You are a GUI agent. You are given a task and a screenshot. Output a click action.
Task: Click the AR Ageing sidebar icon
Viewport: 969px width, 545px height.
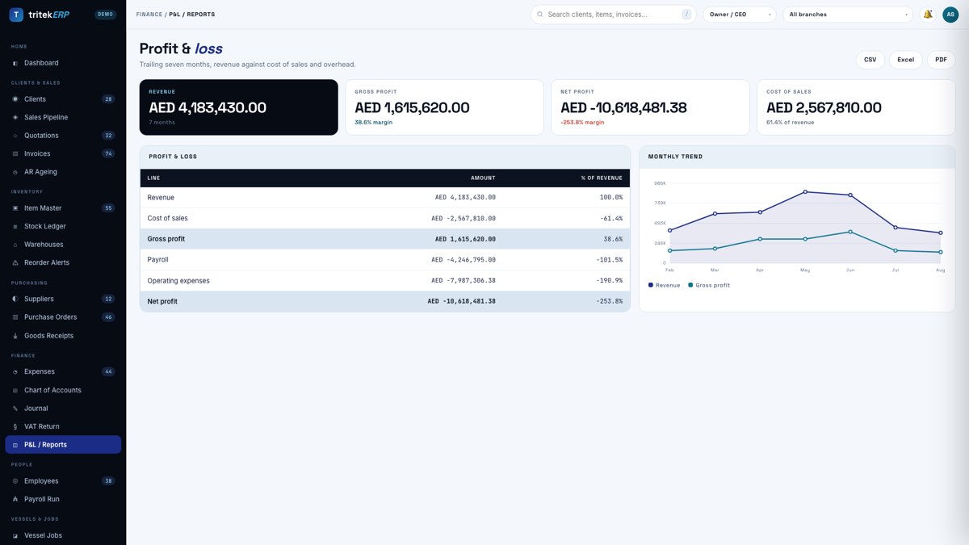click(15, 172)
